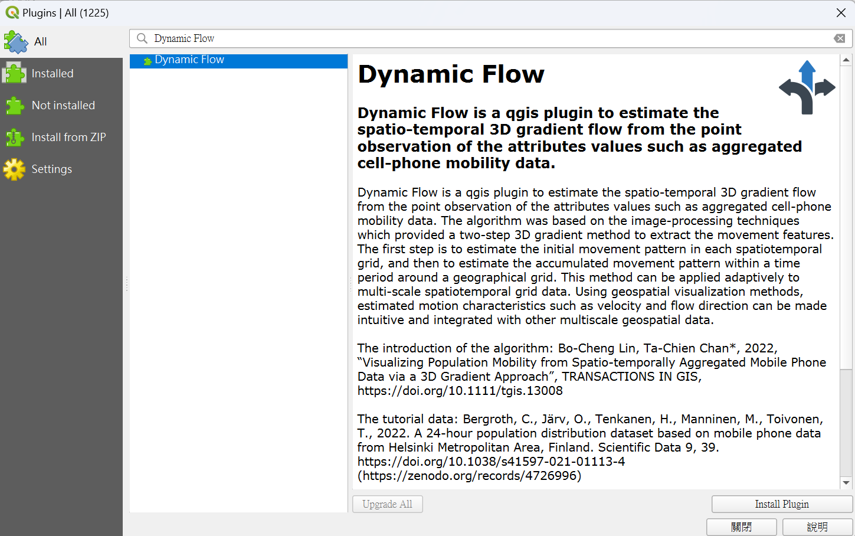
Task: Switch to the Installed tab
Action: [53, 73]
